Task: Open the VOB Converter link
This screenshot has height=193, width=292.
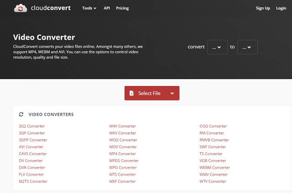Action: pos(213,161)
